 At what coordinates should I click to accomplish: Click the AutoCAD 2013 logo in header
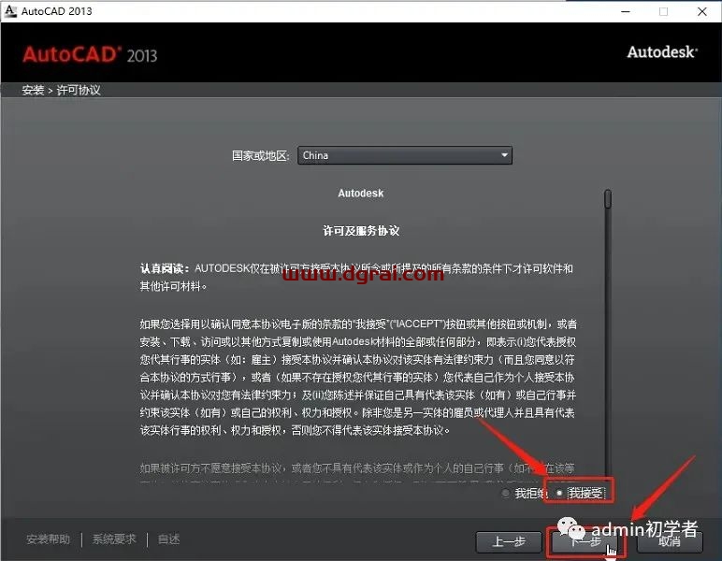coord(90,55)
